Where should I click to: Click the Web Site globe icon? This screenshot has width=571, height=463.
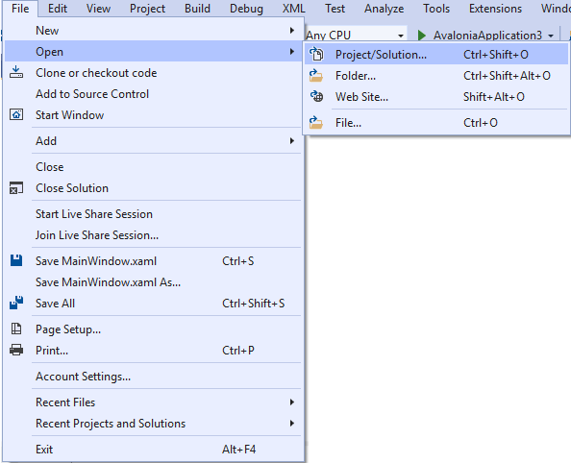(x=316, y=96)
